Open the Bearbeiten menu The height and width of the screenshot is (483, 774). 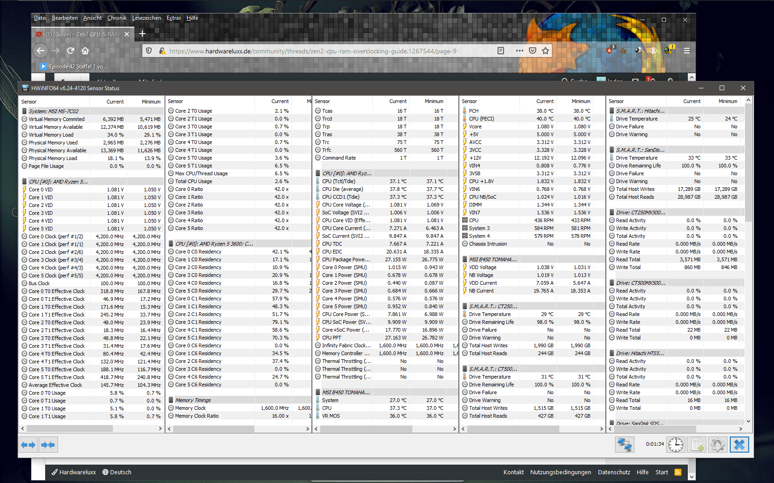pyautogui.click(x=64, y=18)
